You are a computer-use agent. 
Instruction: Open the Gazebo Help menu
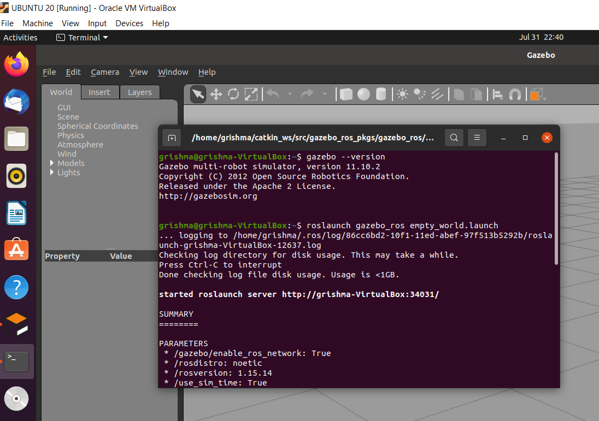(207, 72)
